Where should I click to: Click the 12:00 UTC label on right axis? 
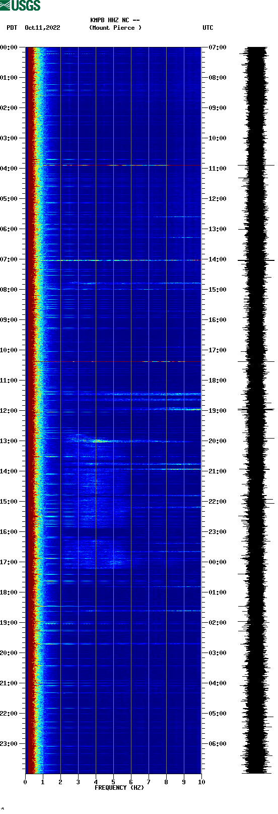click(218, 199)
